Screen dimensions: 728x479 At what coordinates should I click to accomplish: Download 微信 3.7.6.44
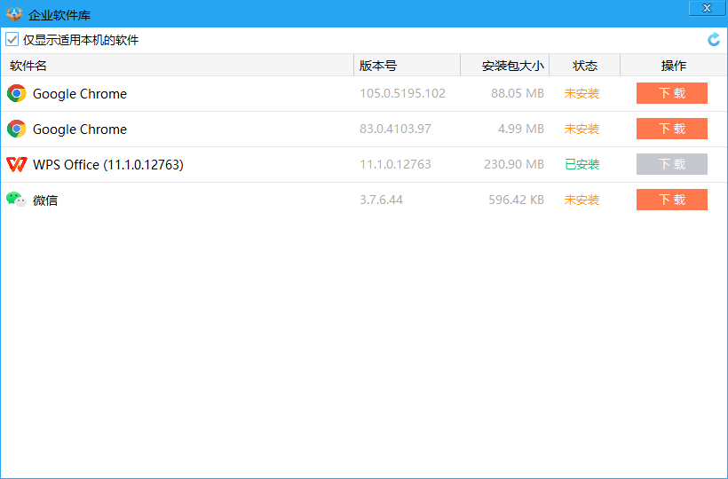[672, 200]
